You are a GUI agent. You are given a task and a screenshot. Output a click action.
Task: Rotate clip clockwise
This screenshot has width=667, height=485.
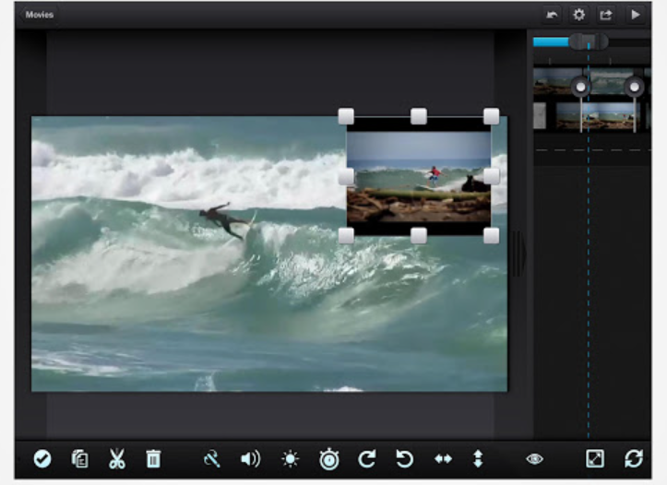(366, 459)
